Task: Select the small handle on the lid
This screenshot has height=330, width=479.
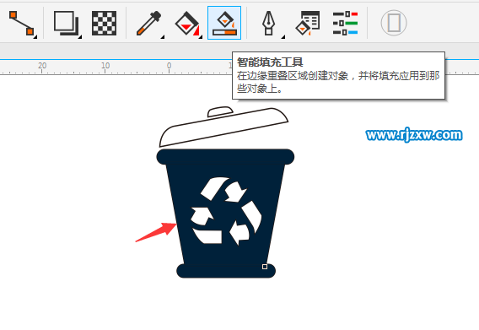Action: click(x=220, y=111)
